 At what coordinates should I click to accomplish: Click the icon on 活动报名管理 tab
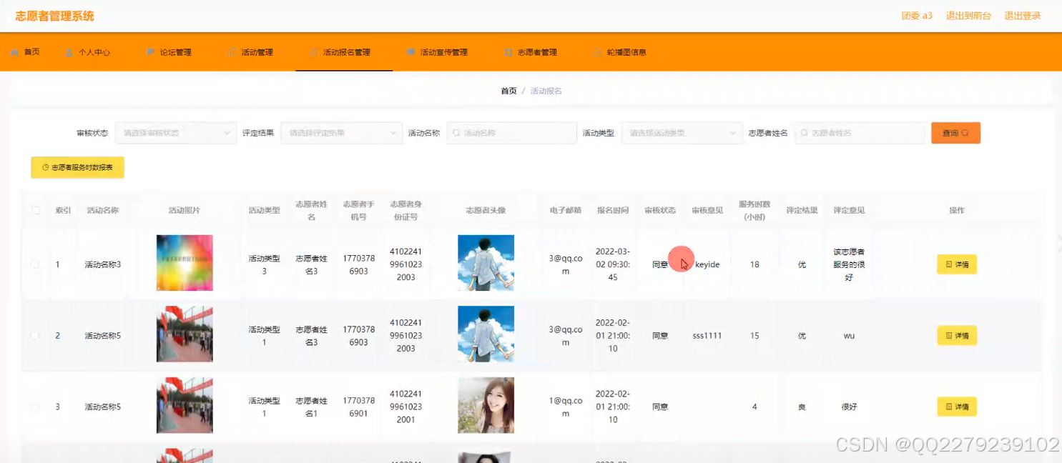tap(313, 51)
